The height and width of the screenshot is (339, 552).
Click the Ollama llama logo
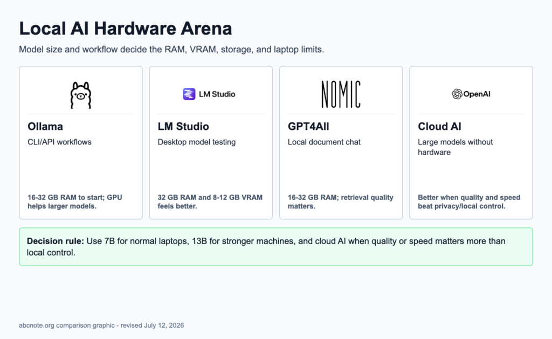[81, 95]
